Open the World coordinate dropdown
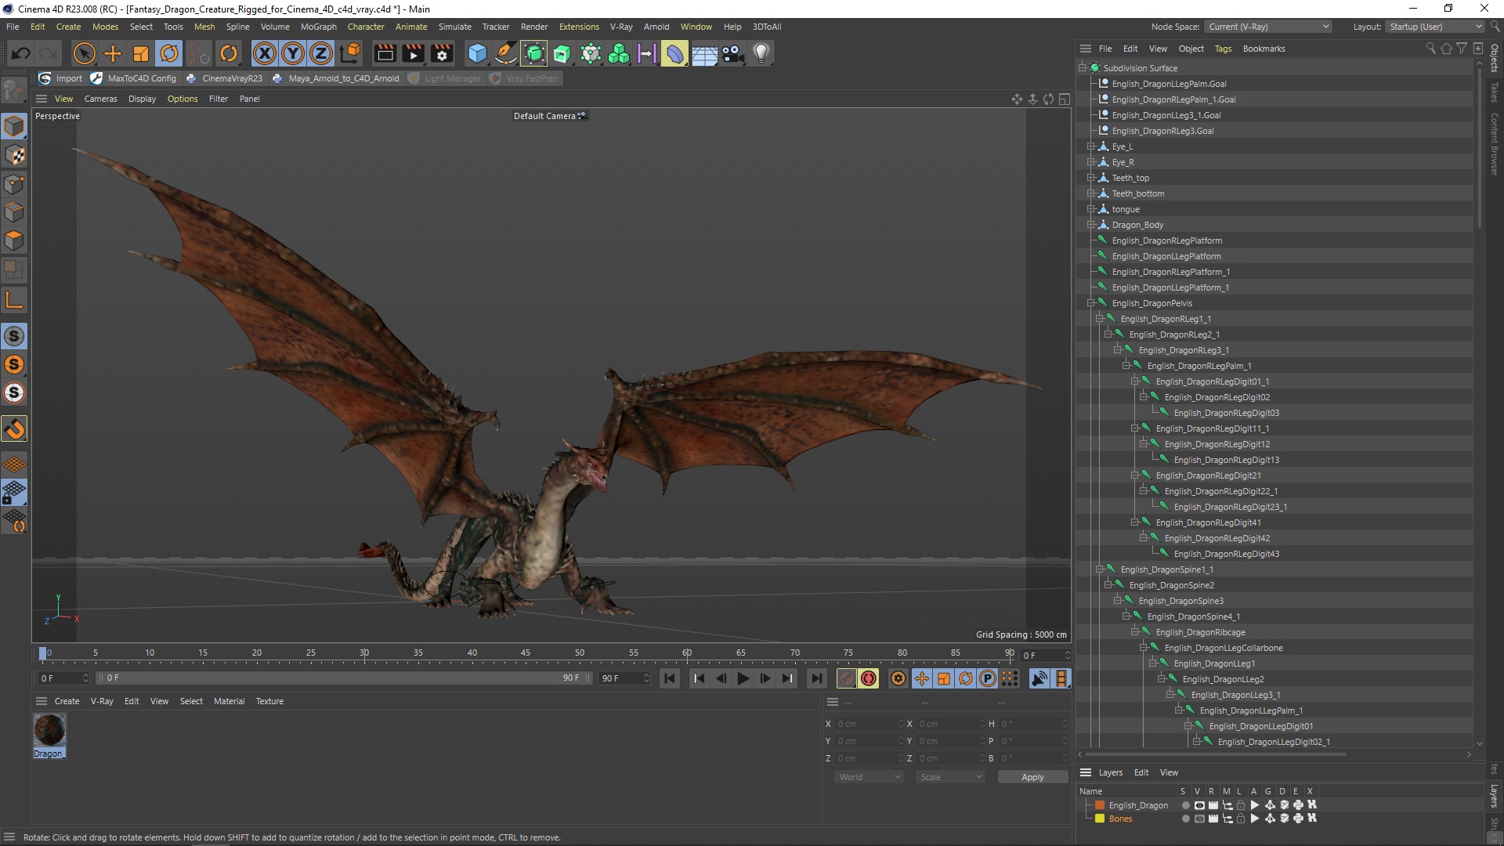This screenshot has width=1504, height=846. click(869, 777)
